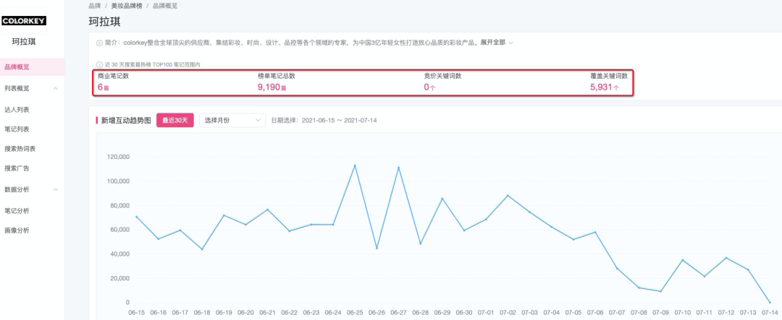Click the 榜单笔记总数 label
782x320 pixels.
(x=277, y=76)
